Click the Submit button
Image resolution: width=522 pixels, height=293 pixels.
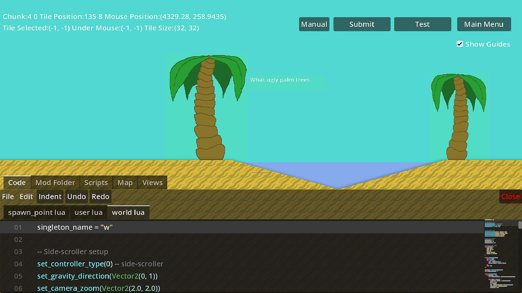tap(362, 24)
